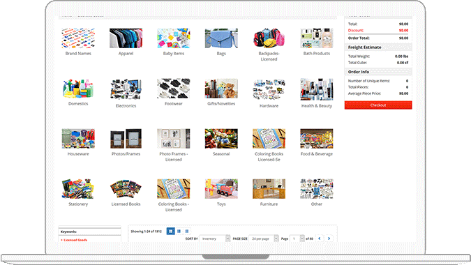Image resolution: width=471 pixels, height=265 pixels.
Task: Open the Brand Names category thumbnail
Action: point(78,38)
